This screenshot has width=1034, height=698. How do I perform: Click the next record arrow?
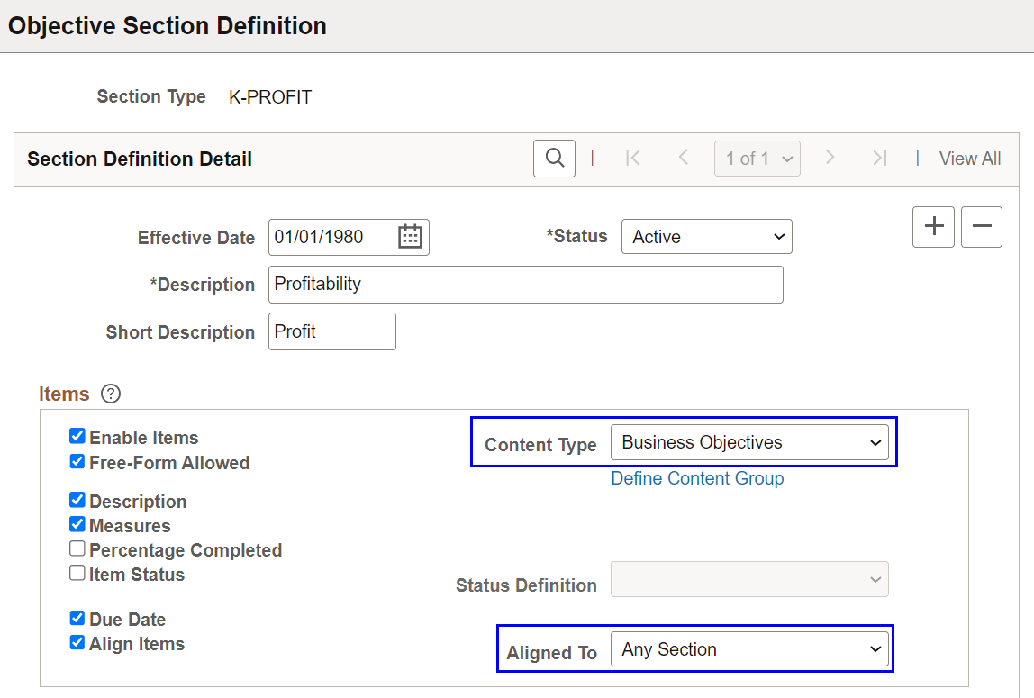pyautogui.click(x=830, y=158)
